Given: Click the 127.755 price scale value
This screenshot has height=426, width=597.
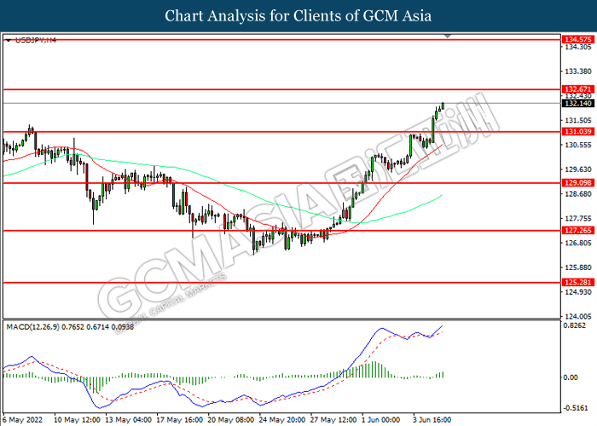Looking at the screenshot, I should click(x=578, y=218).
